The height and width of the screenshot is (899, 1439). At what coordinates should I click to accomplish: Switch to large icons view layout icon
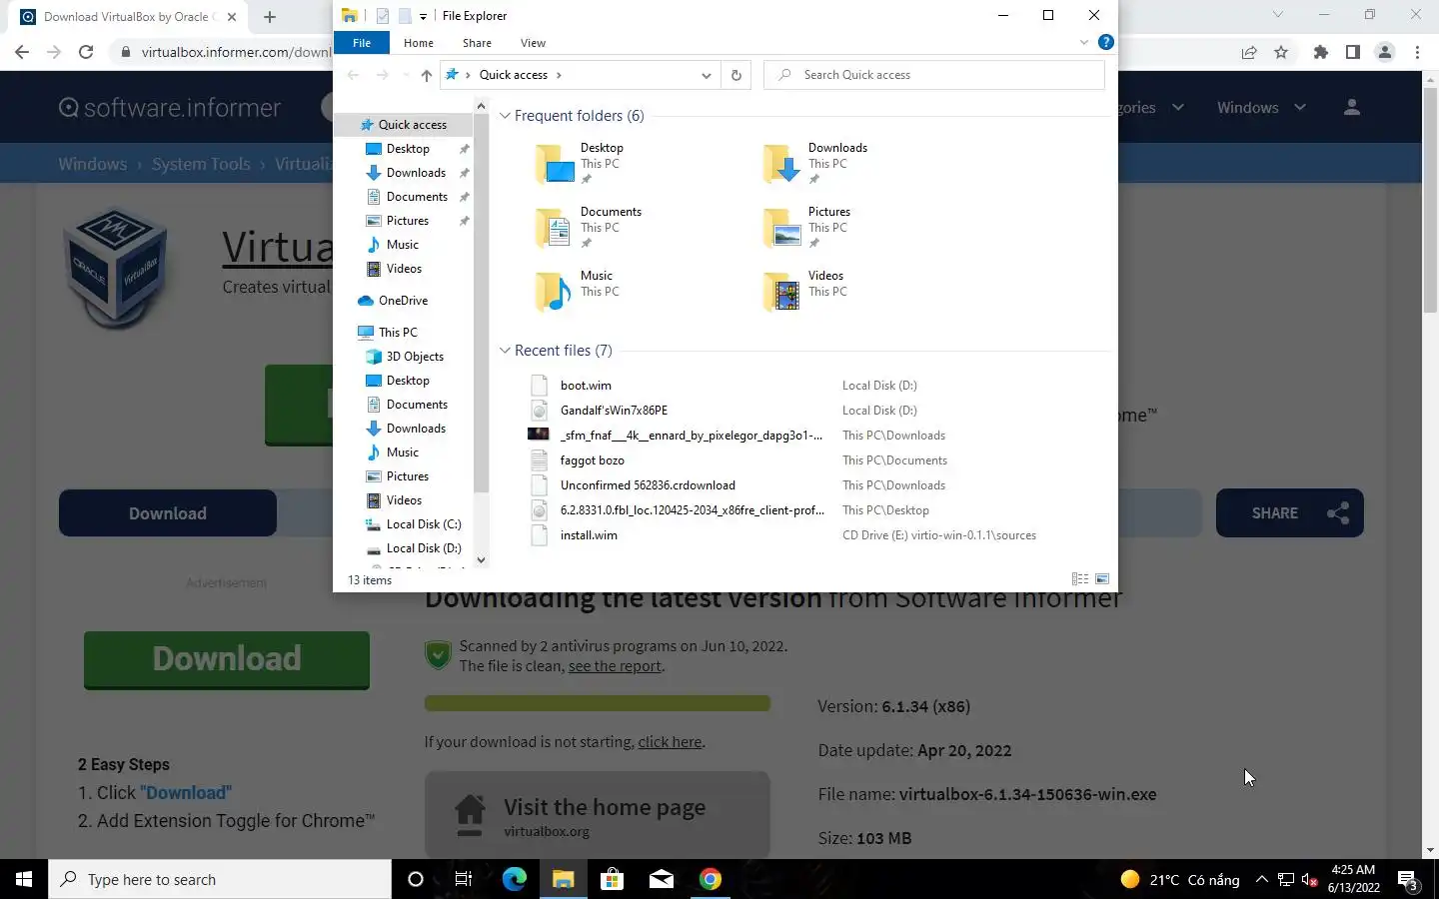[1102, 579]
